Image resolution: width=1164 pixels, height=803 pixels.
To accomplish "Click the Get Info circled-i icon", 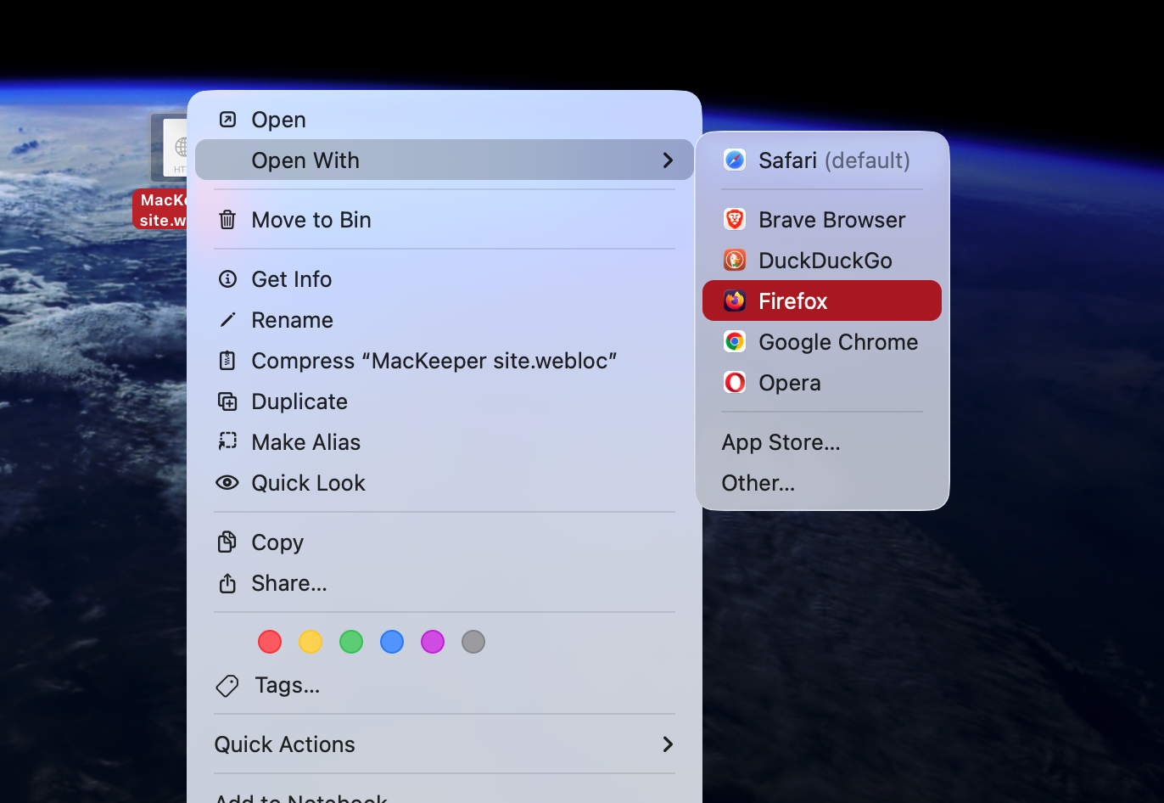I will [x=227, y=278].
